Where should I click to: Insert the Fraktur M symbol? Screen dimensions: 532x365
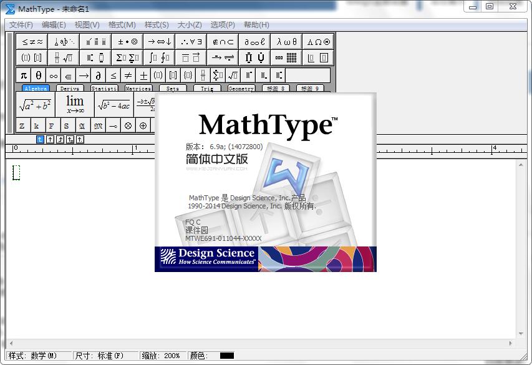pyautogui.click(x=98, y=126)
